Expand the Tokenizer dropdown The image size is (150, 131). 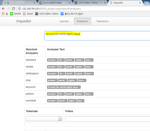point(44,119)
